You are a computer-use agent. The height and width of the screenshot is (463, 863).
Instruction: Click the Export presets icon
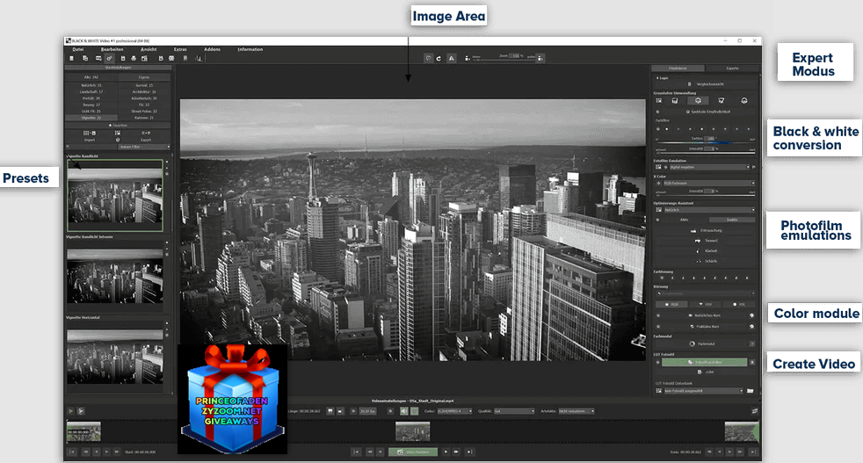coord(146,134)
